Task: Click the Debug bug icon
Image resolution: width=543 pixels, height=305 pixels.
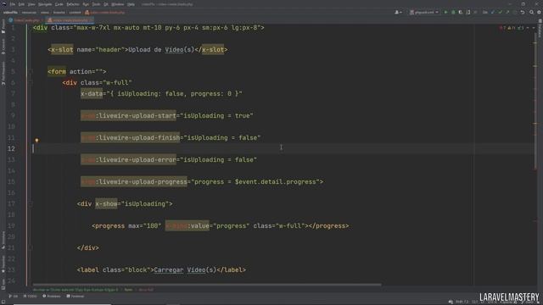Action: pos(453,13)
